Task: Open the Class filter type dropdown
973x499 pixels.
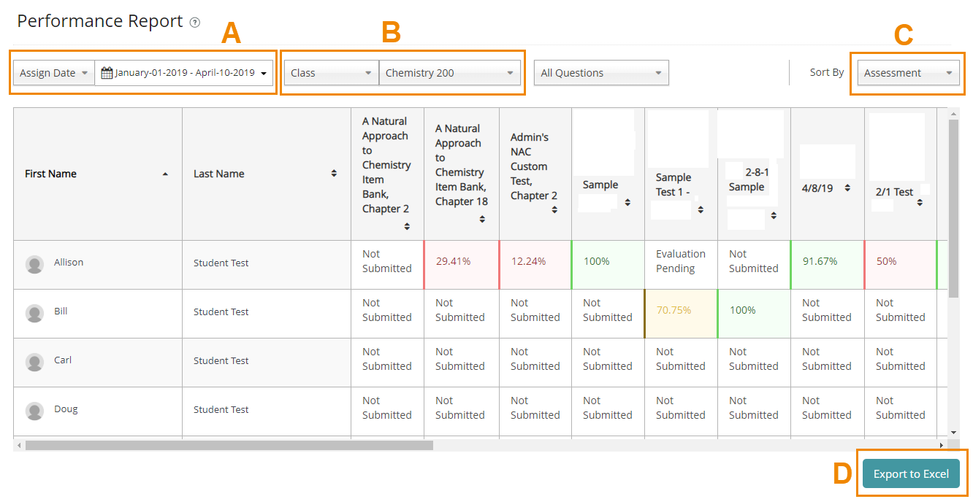Action: (x=331, y=73)
